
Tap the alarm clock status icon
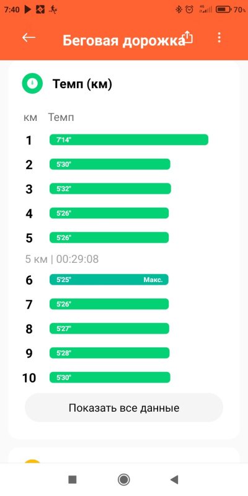(190, 10)
